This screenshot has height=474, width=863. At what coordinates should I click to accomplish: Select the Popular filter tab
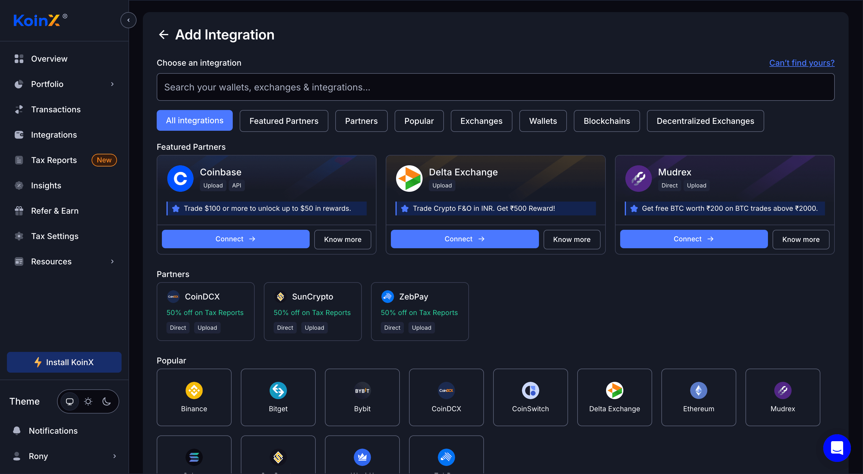(419, 121)
